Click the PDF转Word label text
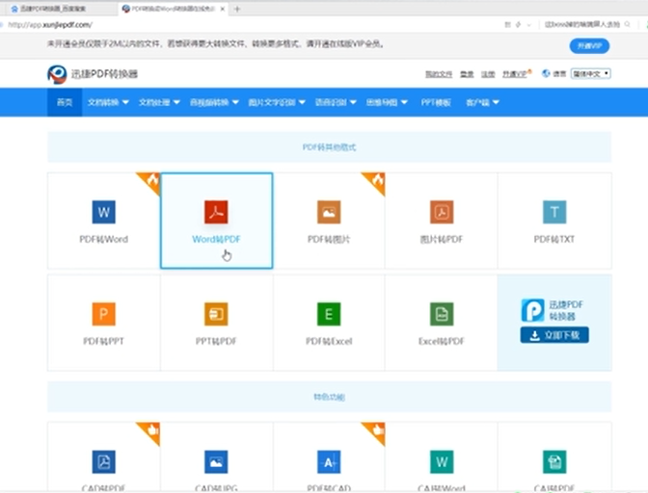This screenshot has height=493, width=648. pos(104,240)
